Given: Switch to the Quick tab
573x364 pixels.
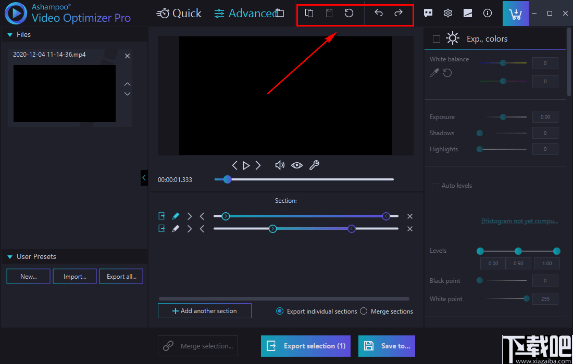Looking at the screenshot, I should [179, 14].
